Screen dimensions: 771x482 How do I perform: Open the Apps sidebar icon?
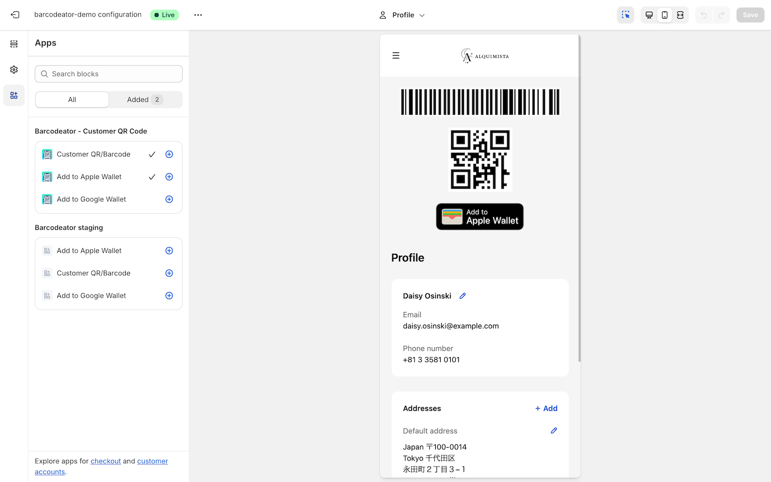click(14, 95)
